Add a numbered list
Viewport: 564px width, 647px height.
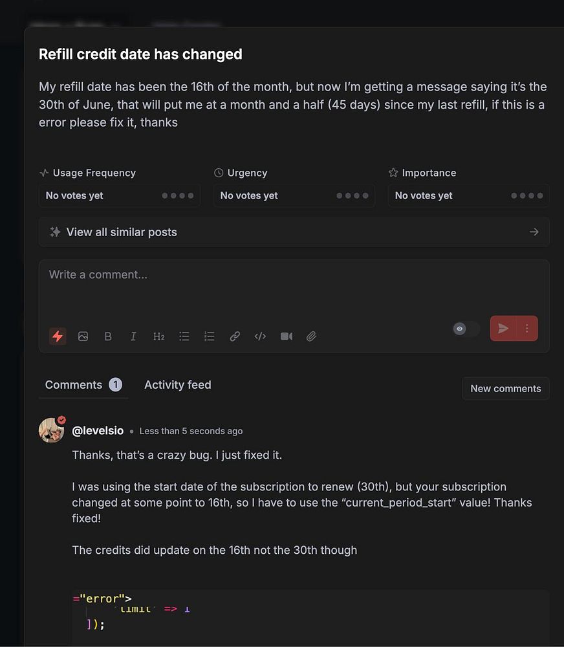pyautogui.click(x=210, y=336)
